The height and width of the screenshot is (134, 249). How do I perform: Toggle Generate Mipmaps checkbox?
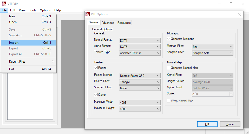[x=169, y=39]
